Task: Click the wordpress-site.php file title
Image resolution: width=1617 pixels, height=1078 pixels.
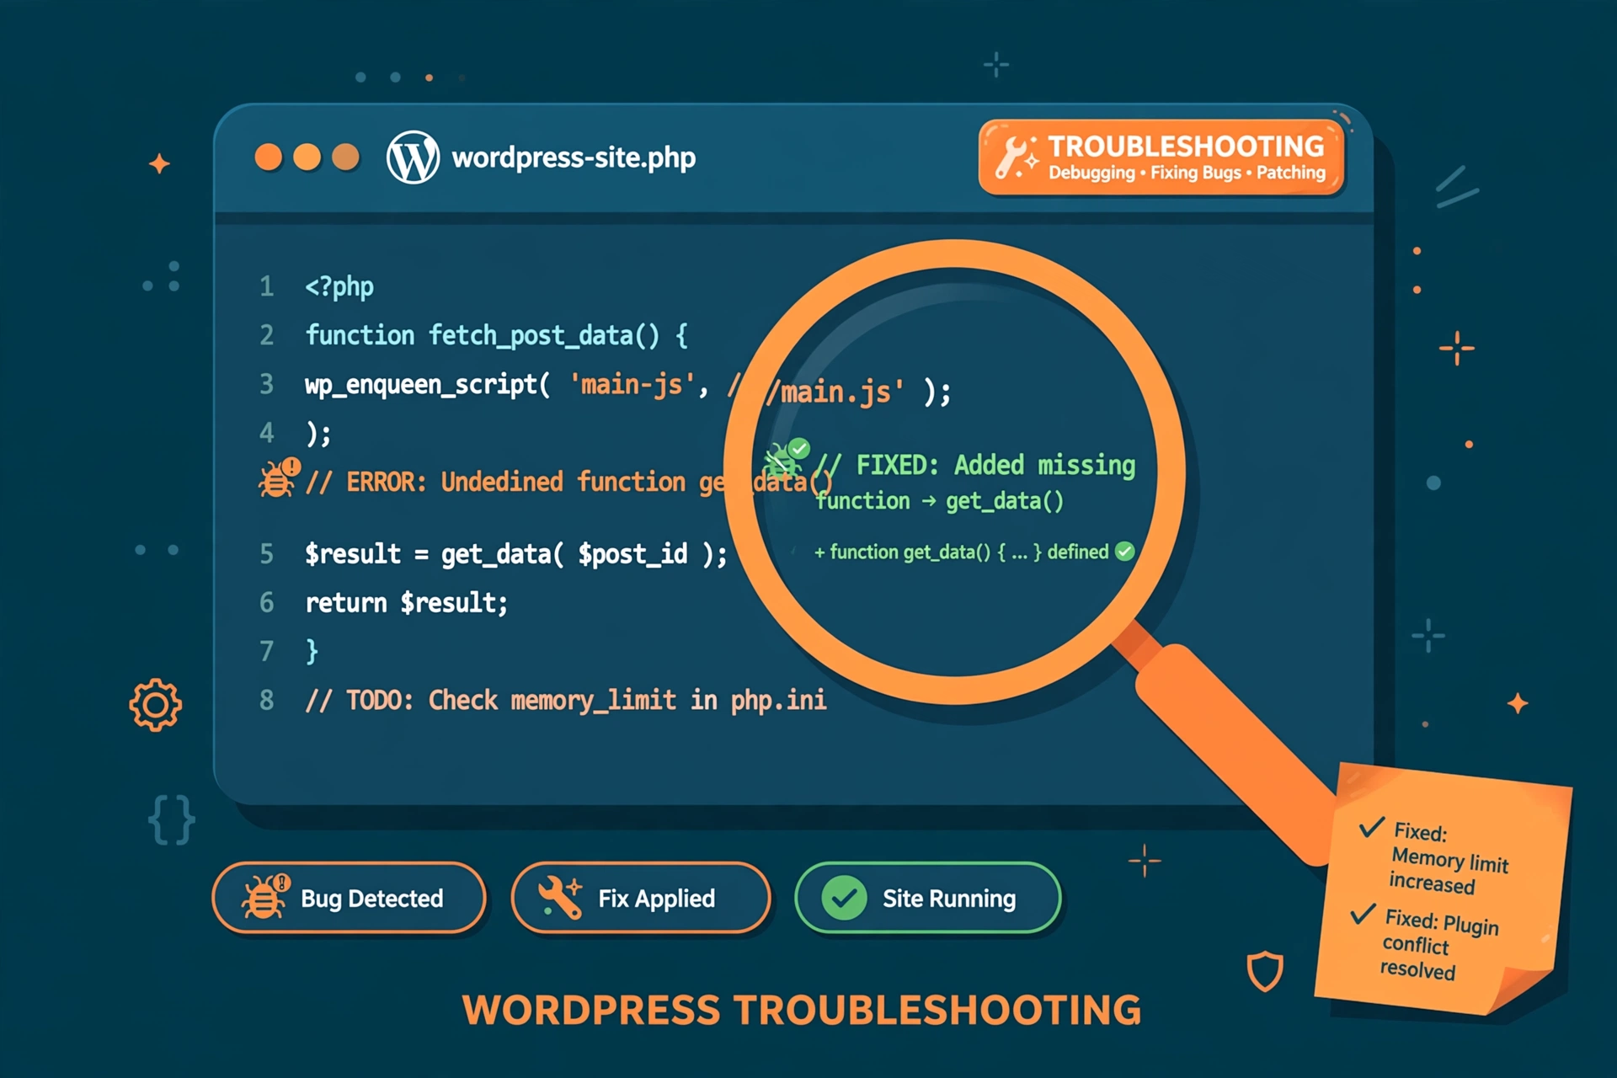Action: [574, 157]
